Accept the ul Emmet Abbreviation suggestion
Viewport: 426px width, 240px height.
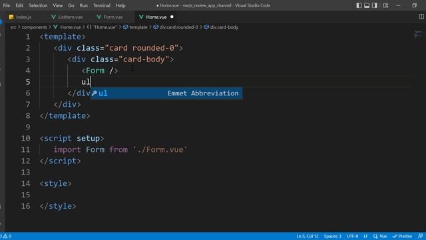pyautogui.click(x=166, y=93)
